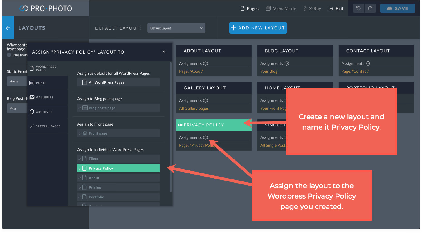Select the Archives tab
The width and height of the screenshot is (422, 233).
tap(47, 112)
